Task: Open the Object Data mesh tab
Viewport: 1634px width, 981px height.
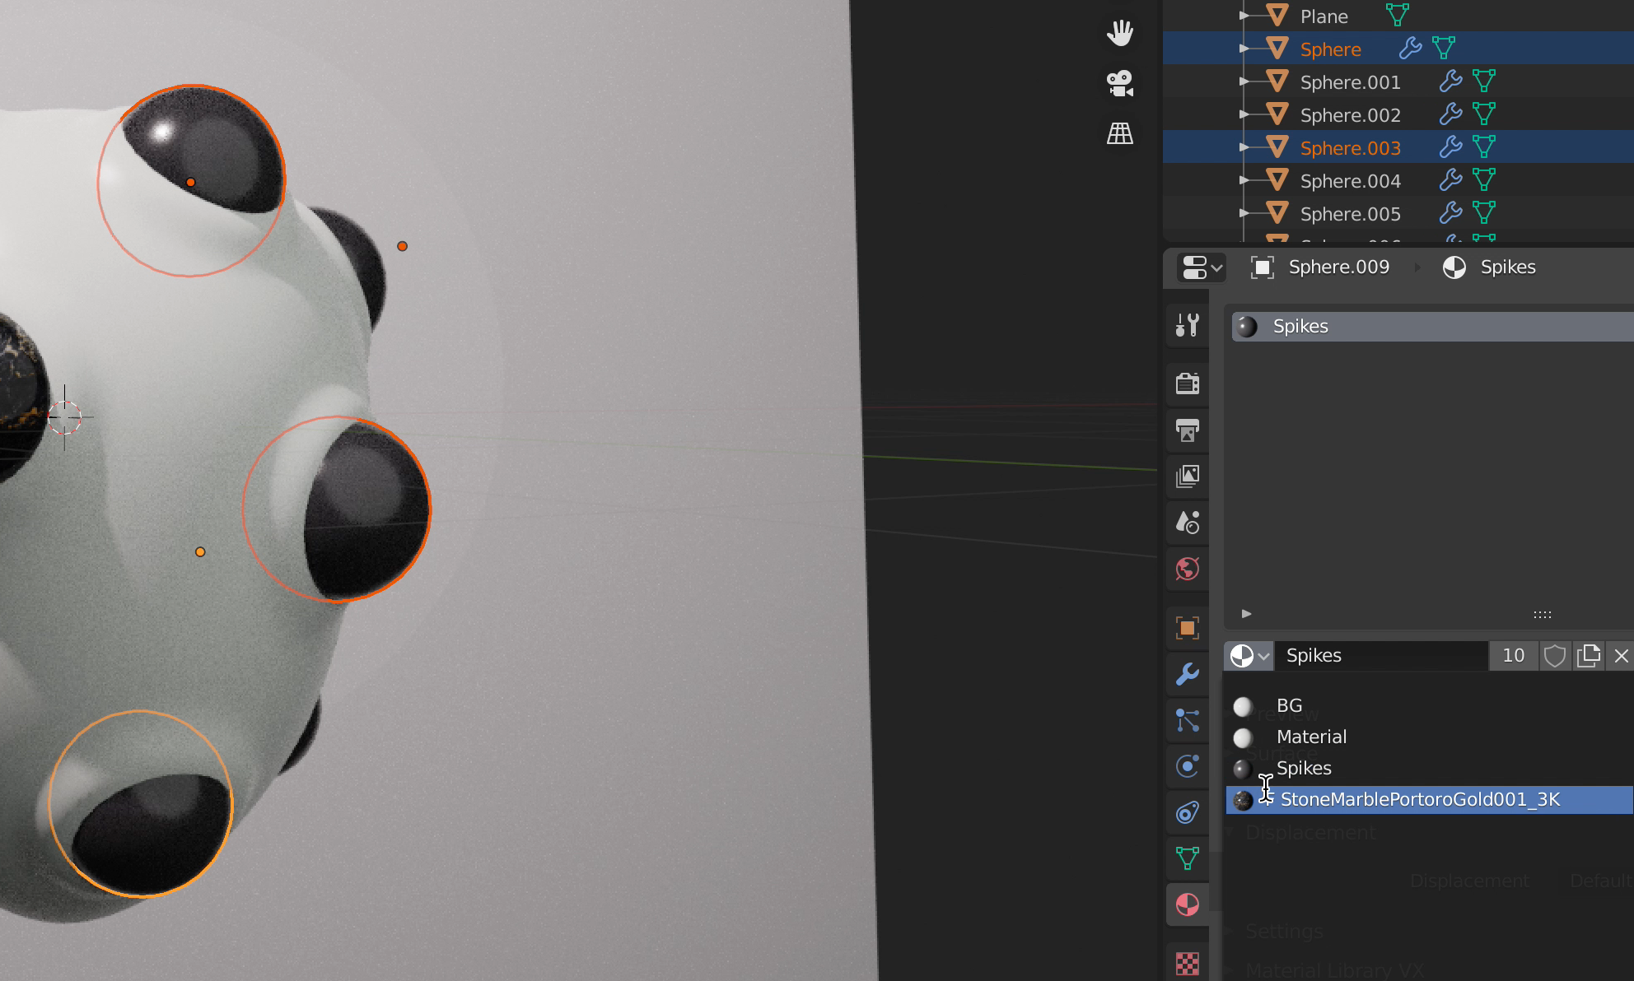Action: tap(1187, 858)
